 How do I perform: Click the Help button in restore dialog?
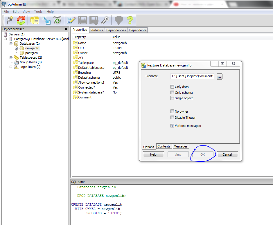coord(153,154)
